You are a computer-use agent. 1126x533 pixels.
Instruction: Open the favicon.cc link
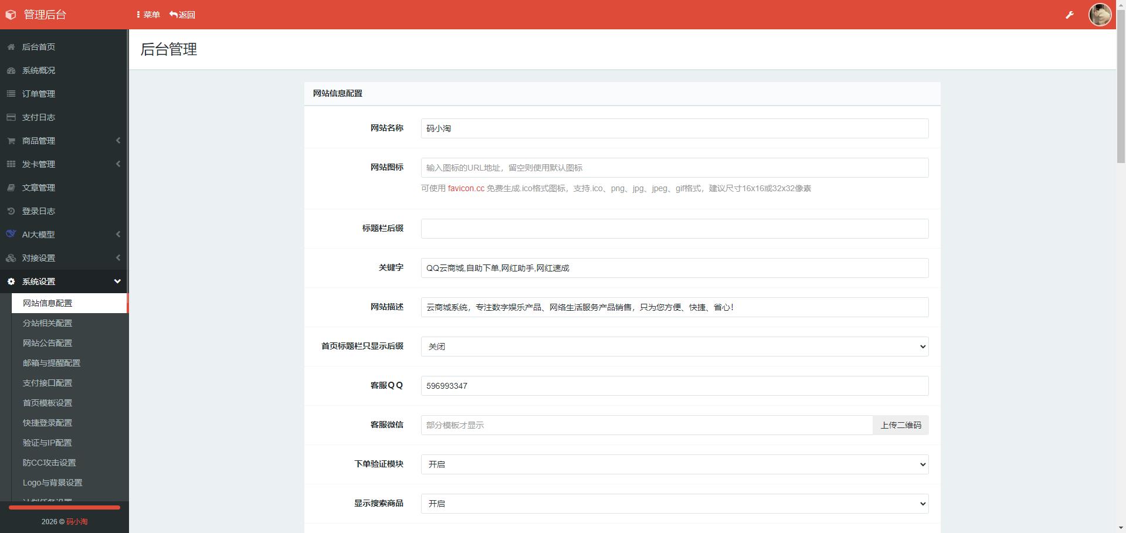tap(465, 189)
